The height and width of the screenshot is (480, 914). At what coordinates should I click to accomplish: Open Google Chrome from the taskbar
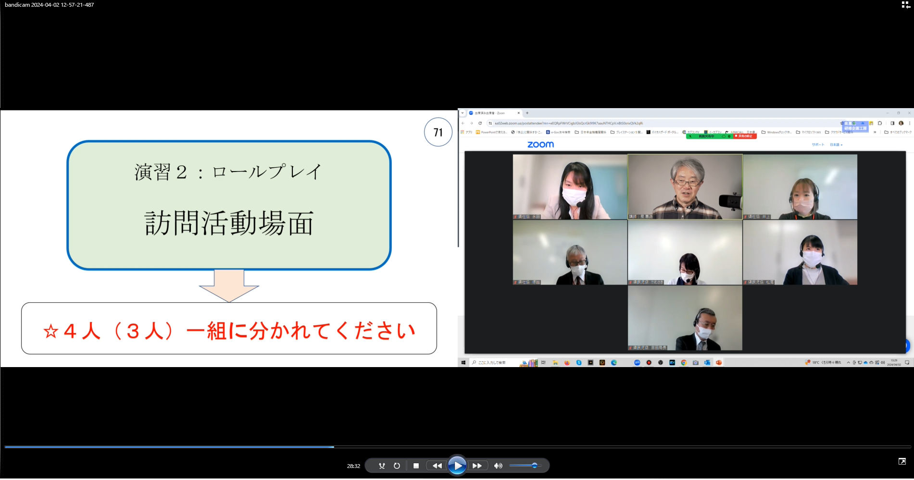(684, 362)
